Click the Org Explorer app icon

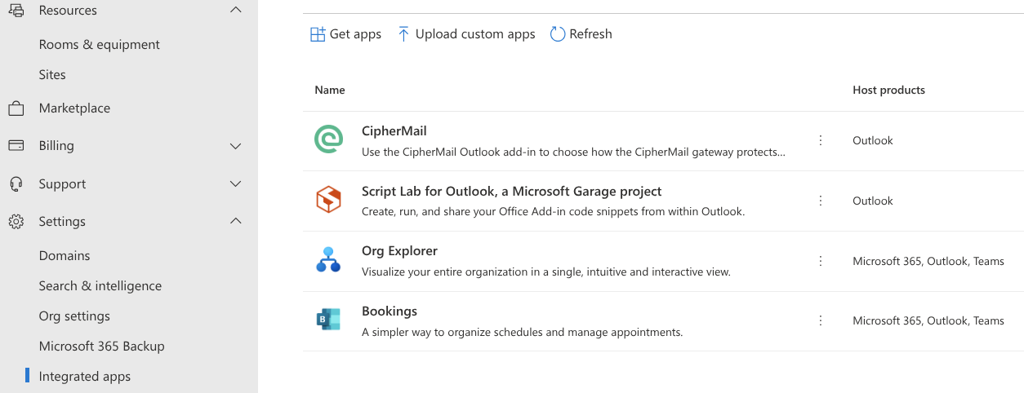point(328,260)
